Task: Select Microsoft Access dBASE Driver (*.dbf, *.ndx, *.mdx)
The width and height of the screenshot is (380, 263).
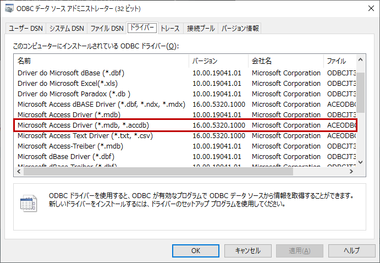Action: coord(185,104)
